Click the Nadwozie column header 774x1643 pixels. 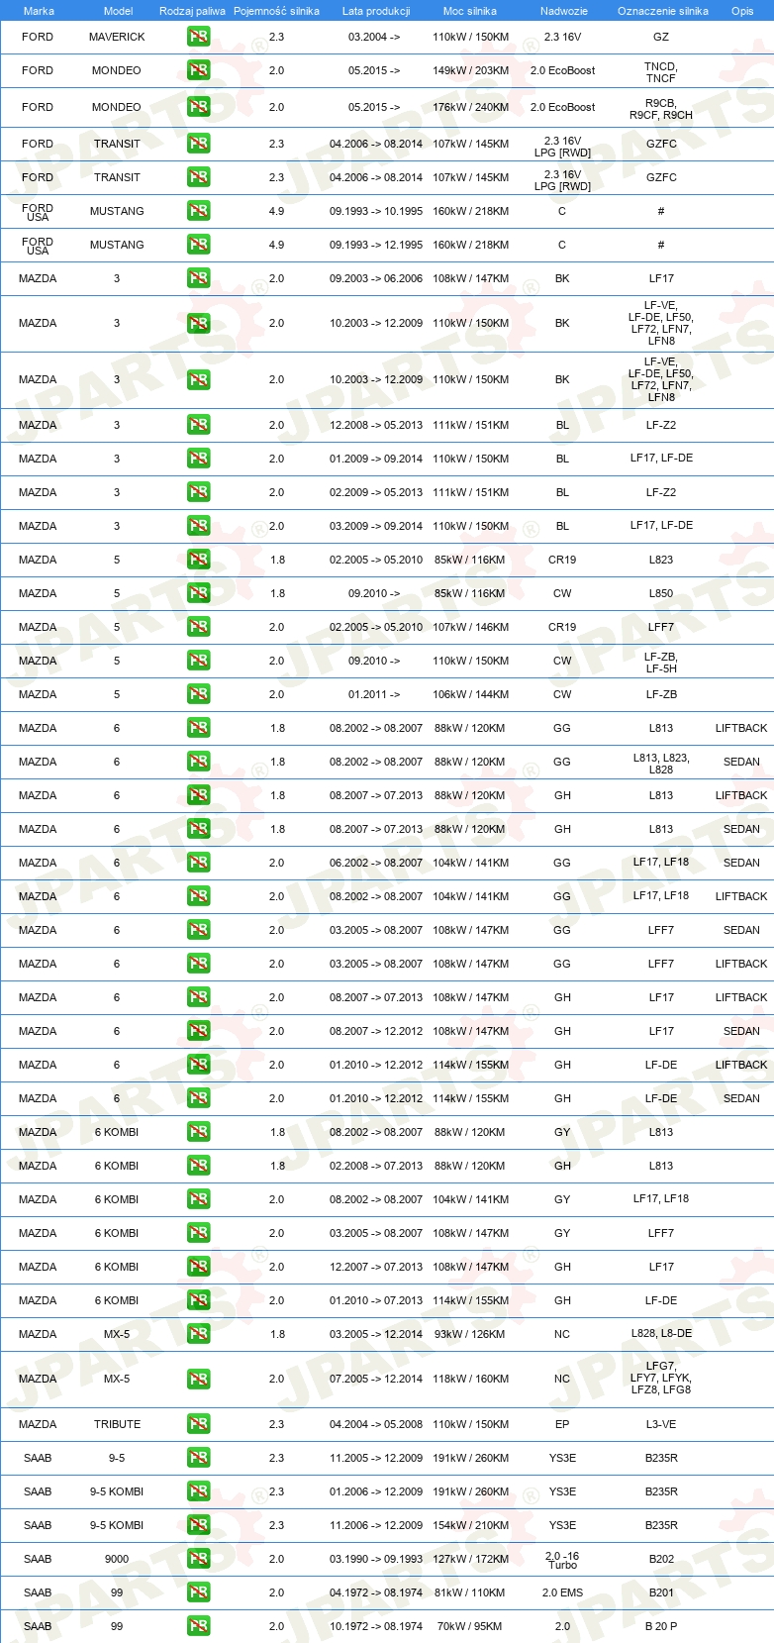point(564,11)
